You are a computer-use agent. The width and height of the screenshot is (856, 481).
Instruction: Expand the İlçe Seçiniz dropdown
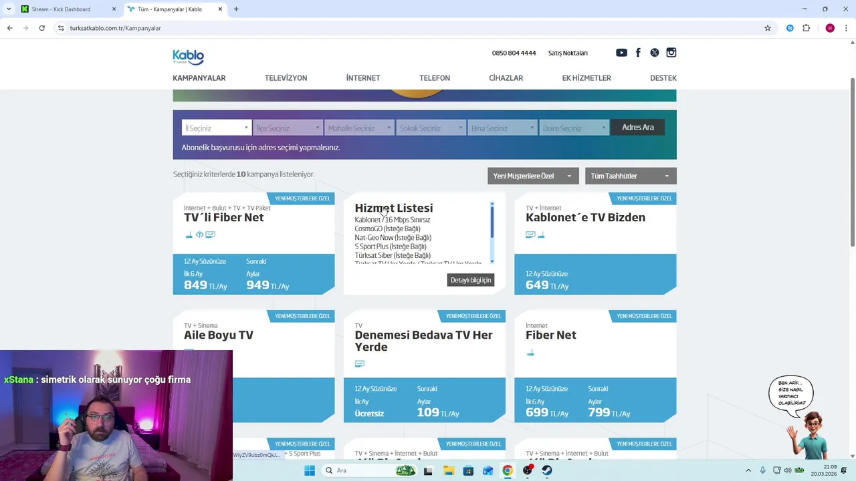288,128
